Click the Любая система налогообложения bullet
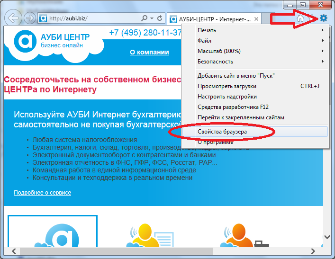Screen dimensions: 335x259 (85, 140)
